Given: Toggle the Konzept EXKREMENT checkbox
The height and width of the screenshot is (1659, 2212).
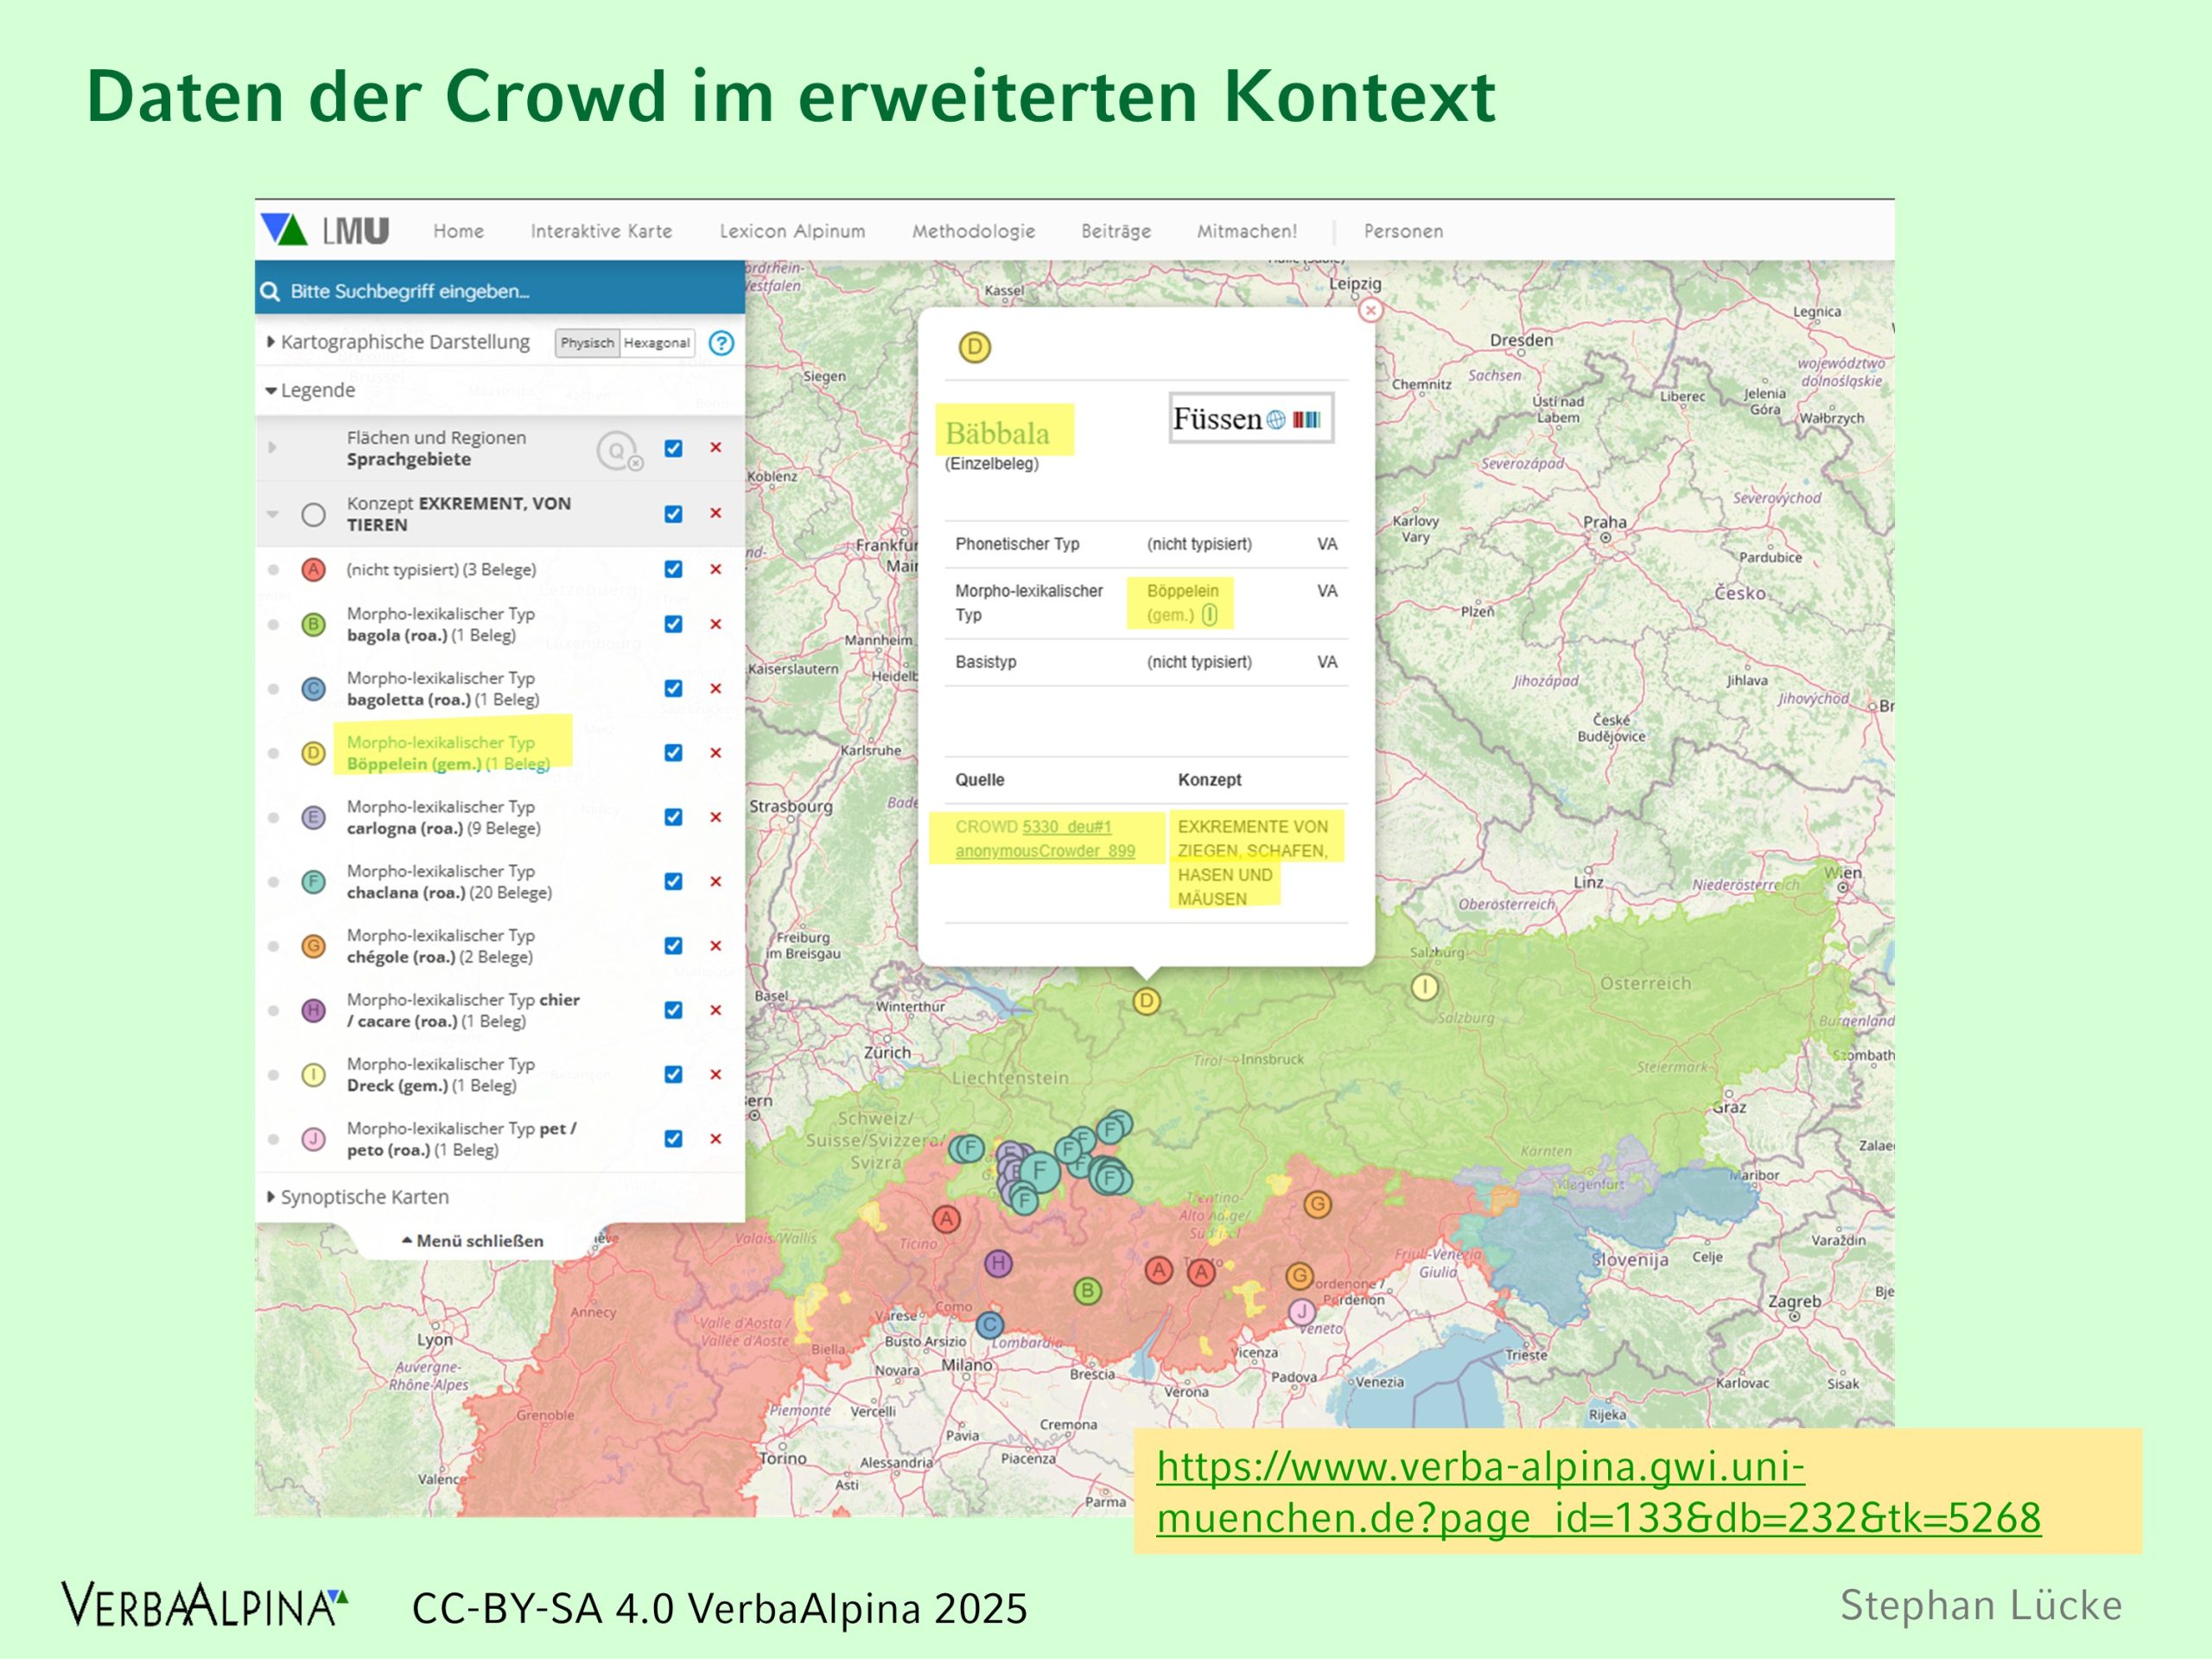Looking at the screenshot, I should (674, 514).
